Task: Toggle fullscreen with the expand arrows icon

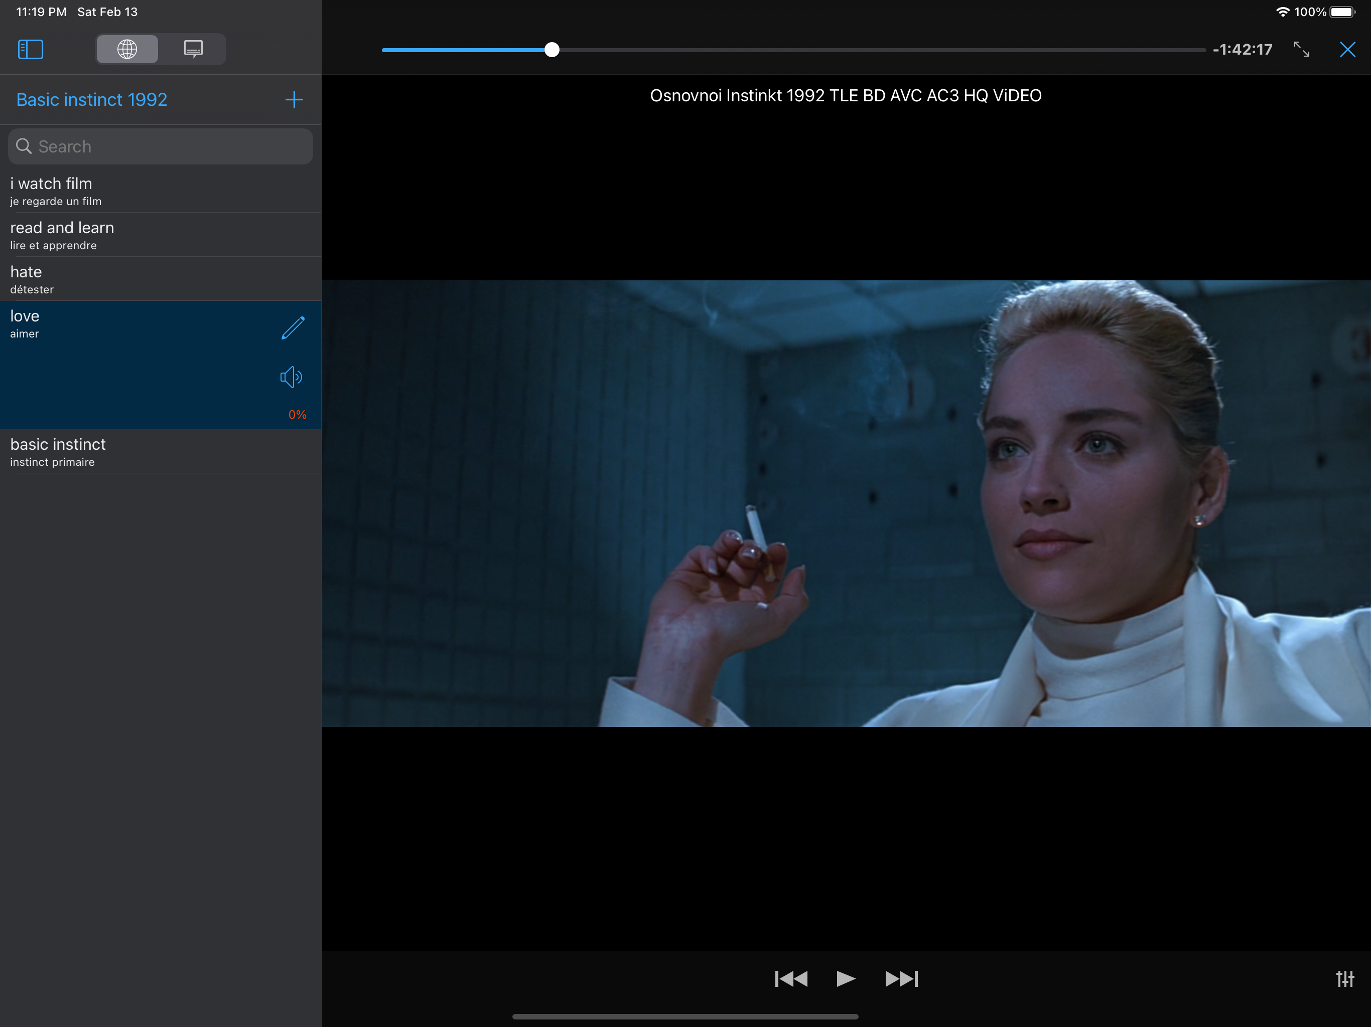Action: pos(1302,49)
